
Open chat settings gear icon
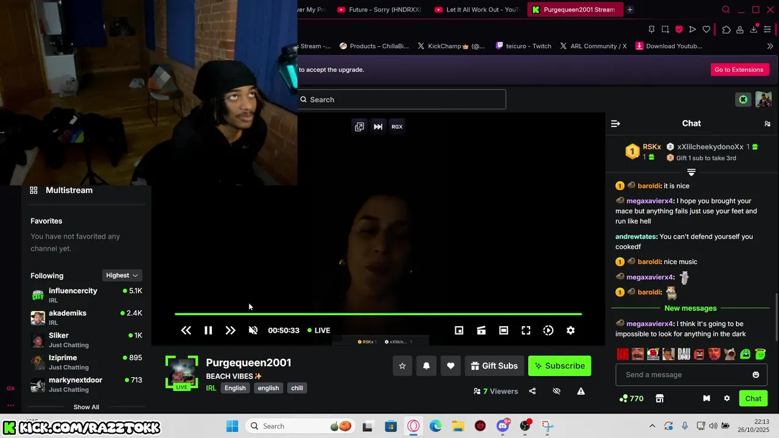tap(727, 398)
